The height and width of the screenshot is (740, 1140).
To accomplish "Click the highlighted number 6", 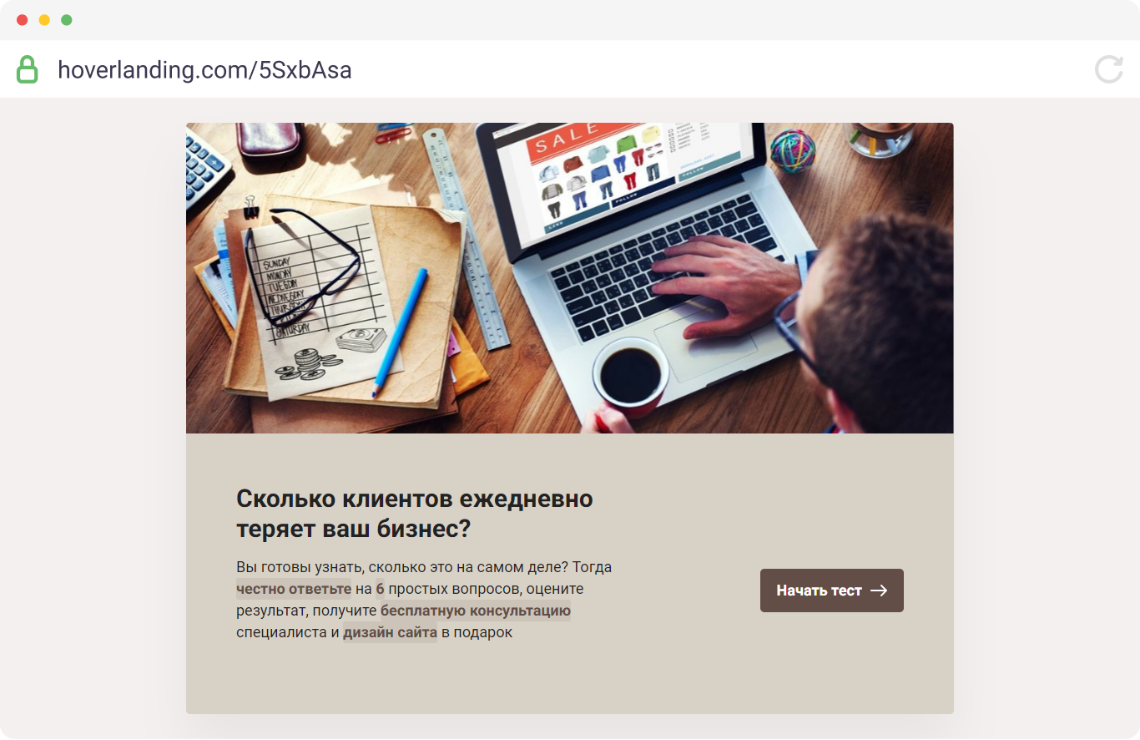I will [x=380, y=589].
